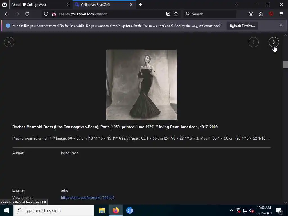Viewport: 288px width, 216px height.
Task: Dismiss the Firefox refresh notification bar
Action: point(281,25)
